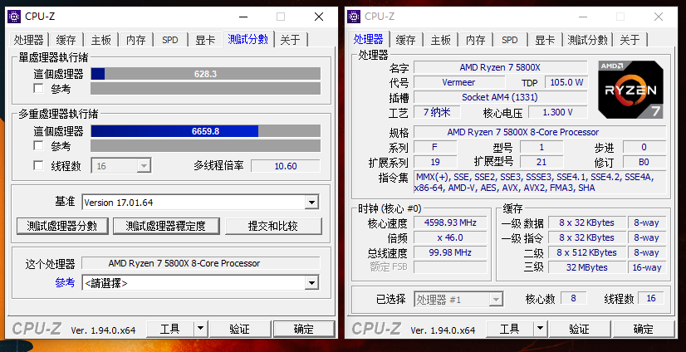The image size is (686, 352).
Task: Click the 总线速度 value 99.98 MHz
Action: 450,252
